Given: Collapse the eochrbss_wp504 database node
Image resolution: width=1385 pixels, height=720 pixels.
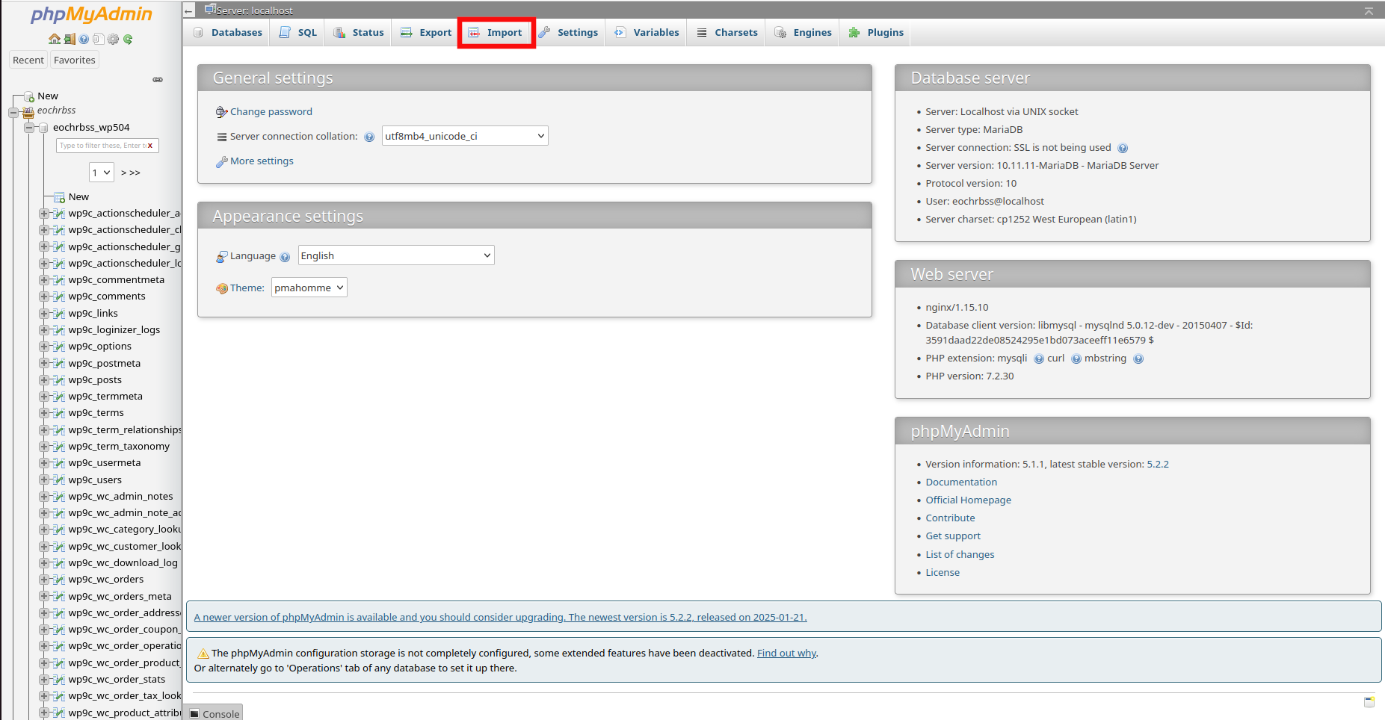Looking at the screenshot, I should [x=28, y=128].
